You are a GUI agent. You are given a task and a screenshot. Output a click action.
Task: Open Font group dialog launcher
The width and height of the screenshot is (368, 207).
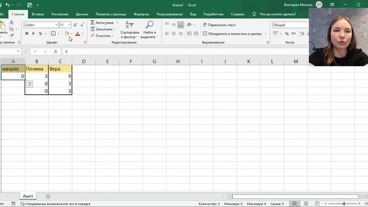click(85, 43)
